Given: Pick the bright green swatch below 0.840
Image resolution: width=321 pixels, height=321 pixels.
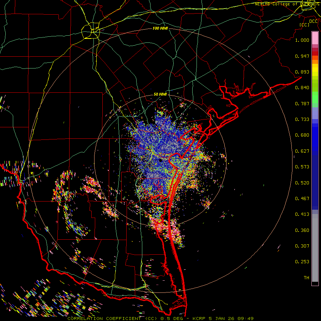Looking at the screenshot, I should (315, 97).
